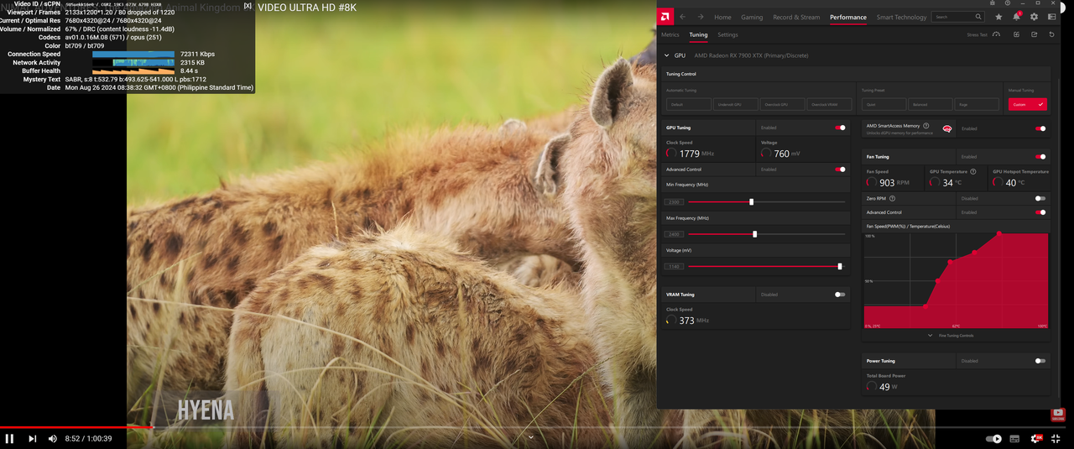1074x449 pixels.
Task: Toggle fan Advanced Control switch
Action: pyautogui.click(x=1040, y=212)
